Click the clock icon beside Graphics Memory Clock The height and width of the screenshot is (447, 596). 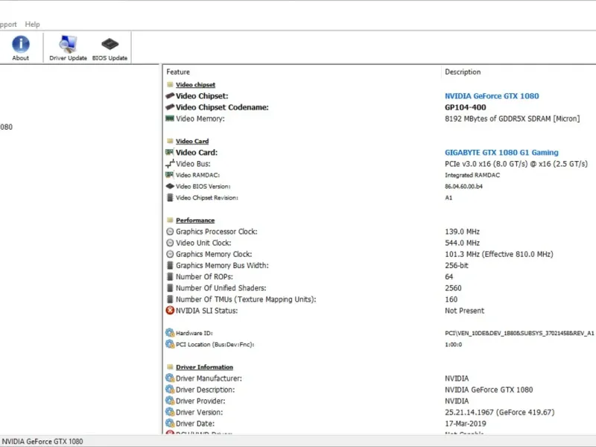(x=170, y=254)
